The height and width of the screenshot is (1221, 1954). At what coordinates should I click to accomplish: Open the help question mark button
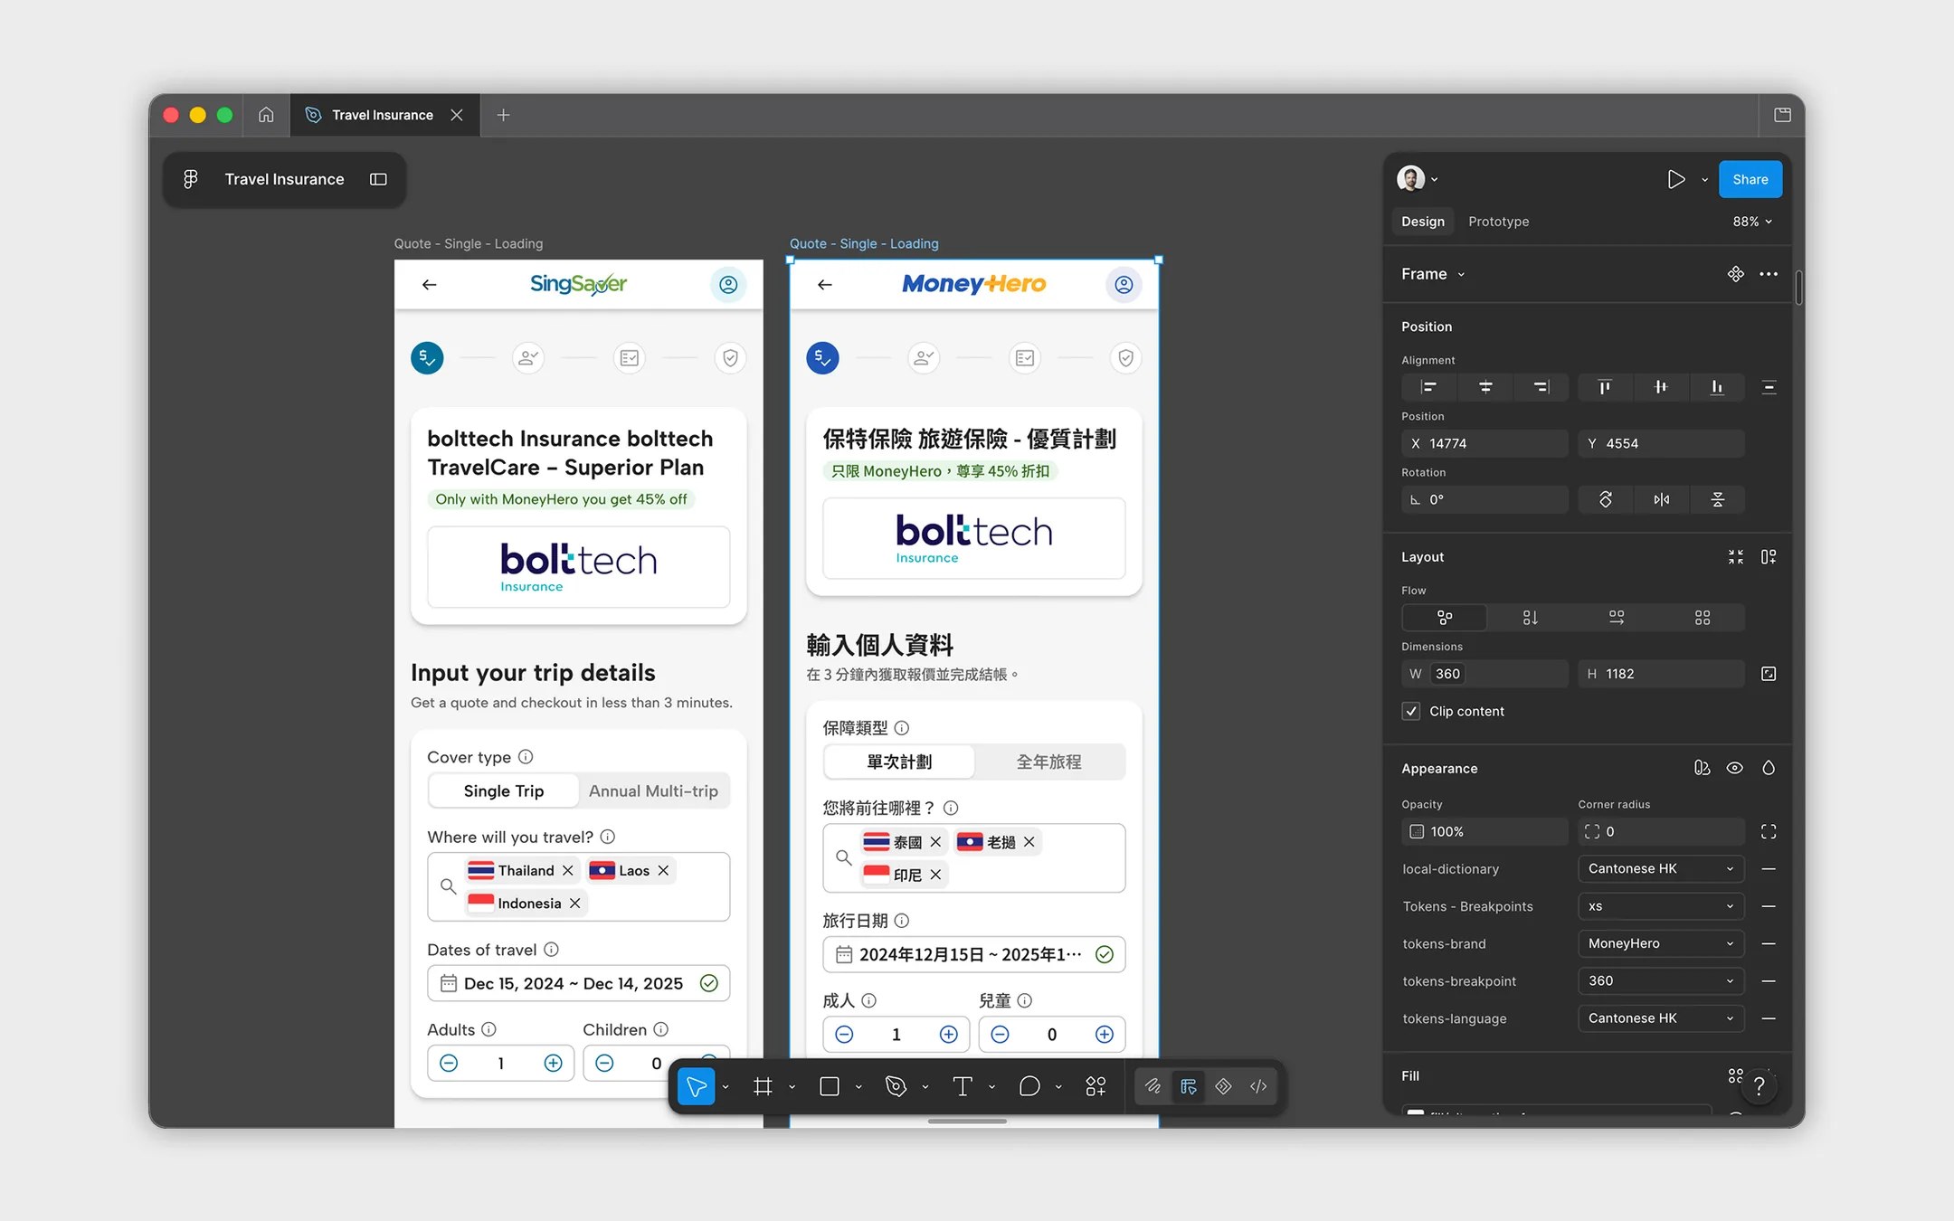point(1759,1085)
